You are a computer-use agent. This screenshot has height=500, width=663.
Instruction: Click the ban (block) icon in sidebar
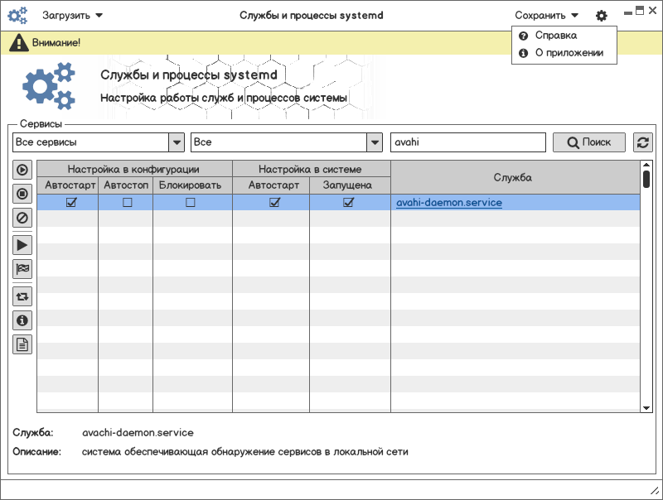pos(22,219)
